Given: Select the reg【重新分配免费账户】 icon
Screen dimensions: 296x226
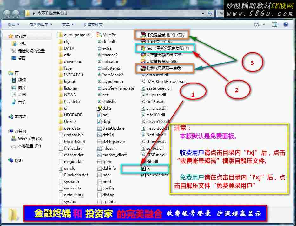Looking at the screenshot, I should [143, 48].
